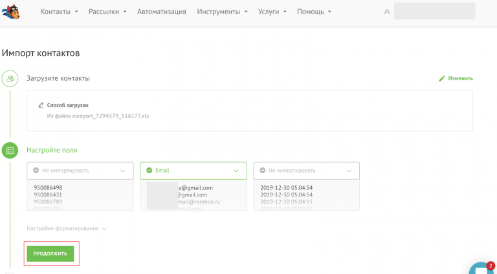Open the user account icon
The height and width of the screenshot is (274, 497).
click(x=387, y=12)
